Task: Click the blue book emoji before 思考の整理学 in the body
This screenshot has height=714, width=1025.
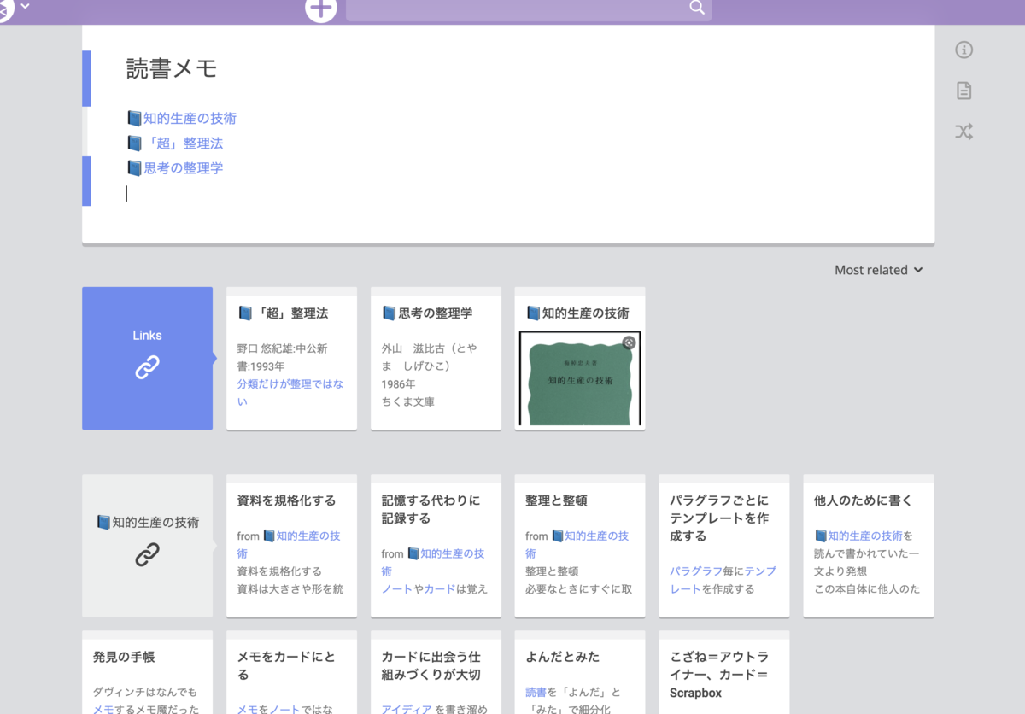Action: pyautogui.click(x=134, y=168)
